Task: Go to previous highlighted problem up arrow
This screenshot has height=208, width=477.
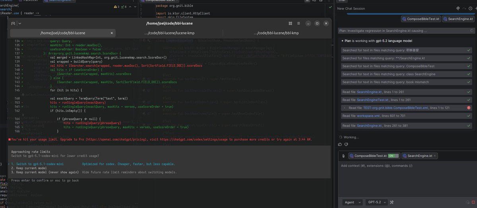Action: [130, 7]
